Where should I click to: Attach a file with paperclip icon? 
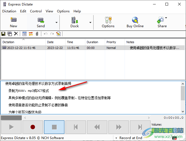tap(37, 34)
